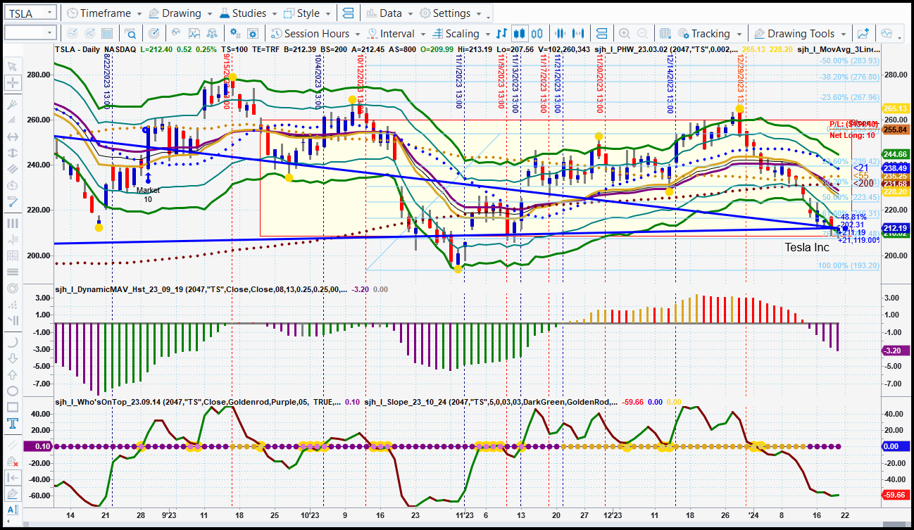914x530 pixels.
Task: Select the text T drawing tool
Action: pyautogui.click(x=12, y=423)
